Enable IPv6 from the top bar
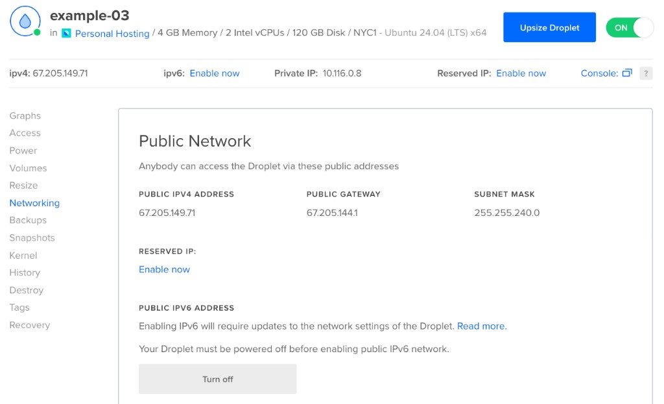The width and height of the screenshot is (664, 404). [x=215, y=73]
